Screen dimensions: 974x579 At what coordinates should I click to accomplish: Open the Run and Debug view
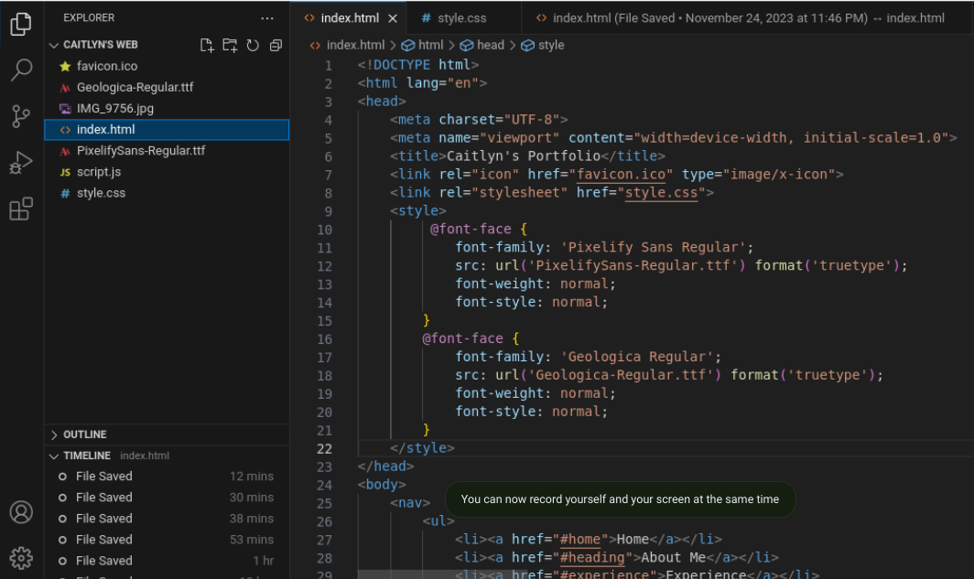[x=21, y=163]
